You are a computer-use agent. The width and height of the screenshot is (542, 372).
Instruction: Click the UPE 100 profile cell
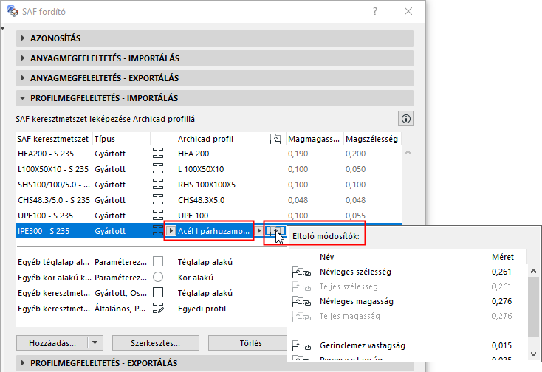pyautogui.click(x=193, y=216)
